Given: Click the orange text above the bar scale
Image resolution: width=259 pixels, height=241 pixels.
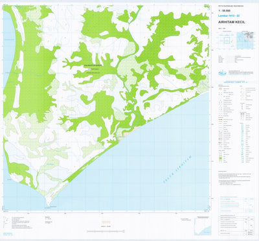Looking at the screenshot, I should [x=106, y=222].
